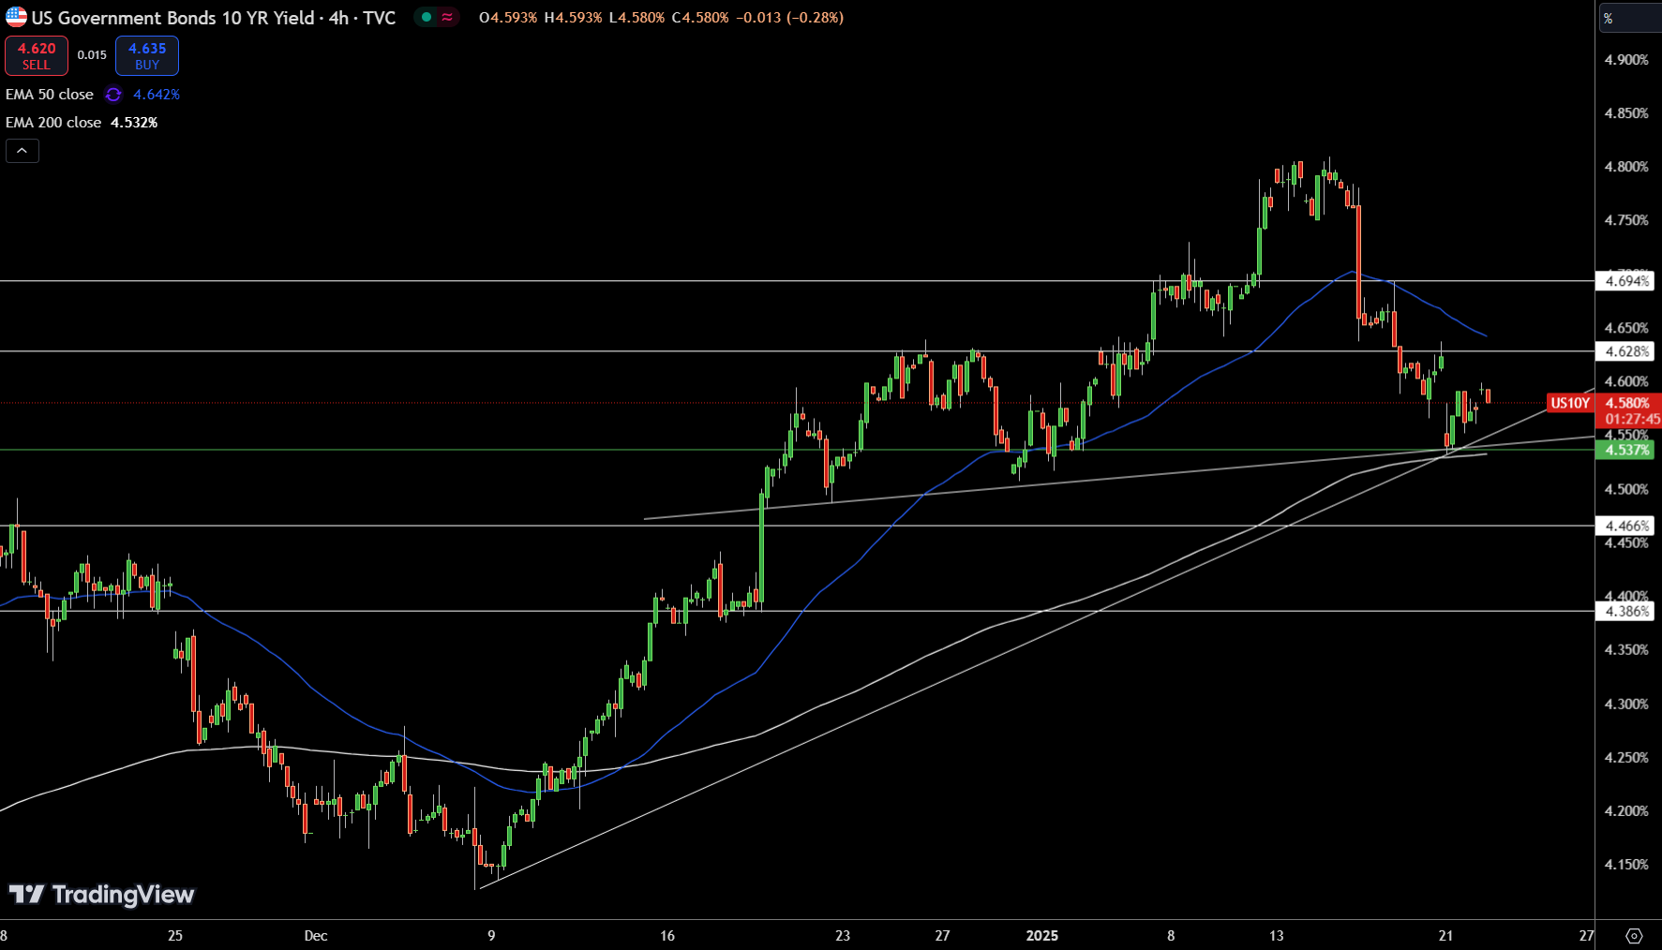Click the current price label 4.580%
This screenshot has width=1662, height=950.
point(1627,403)
